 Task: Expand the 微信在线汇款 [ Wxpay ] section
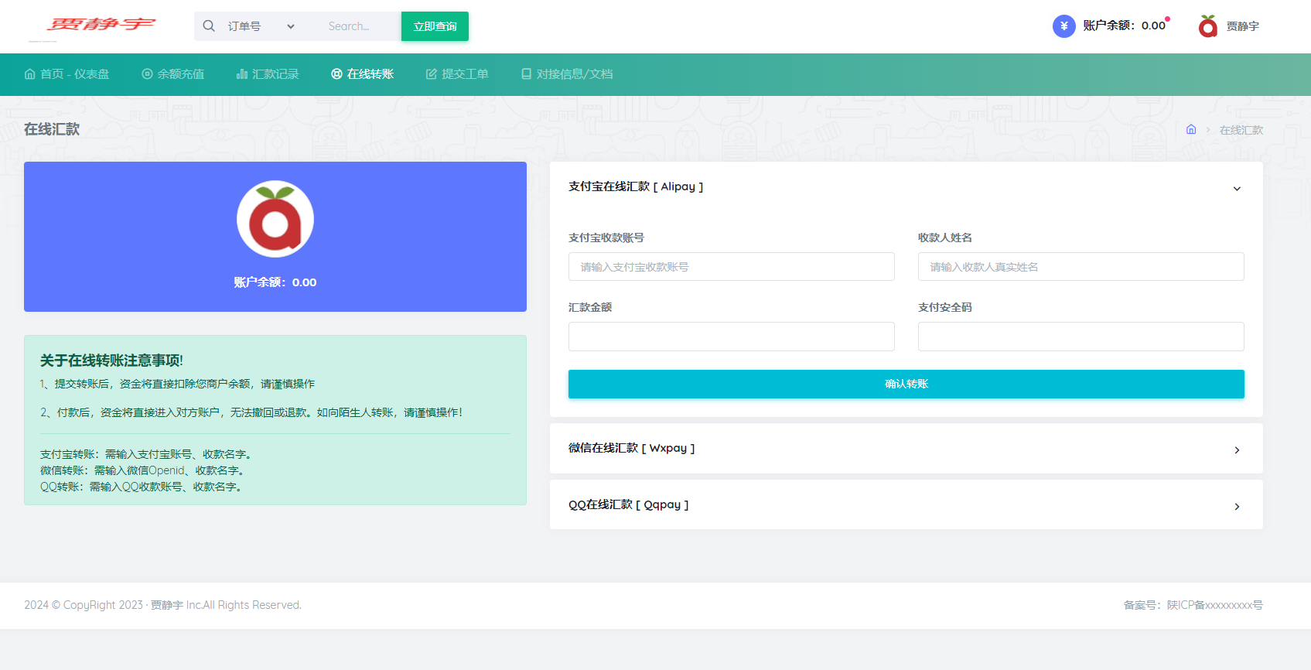pyautogui.click(x=906, y=449)
